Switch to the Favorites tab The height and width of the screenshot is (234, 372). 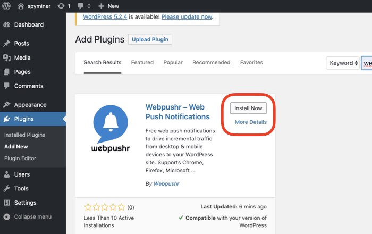tap(251, 62)
